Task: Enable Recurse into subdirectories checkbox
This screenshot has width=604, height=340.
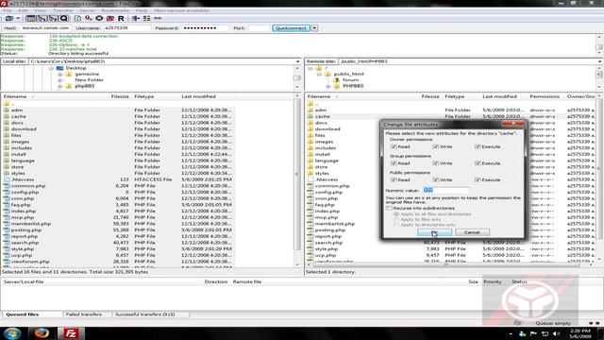Action: point(389,208)
